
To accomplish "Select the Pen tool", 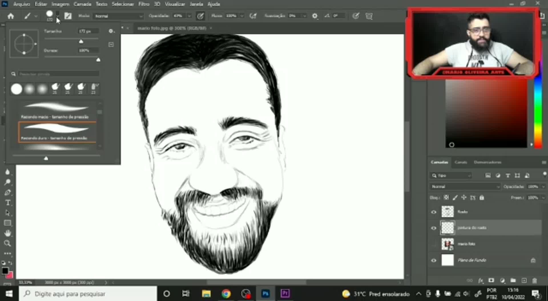I will (8, 193).
